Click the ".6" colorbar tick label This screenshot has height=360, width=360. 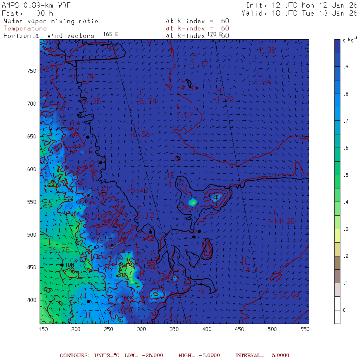(346, 148)
